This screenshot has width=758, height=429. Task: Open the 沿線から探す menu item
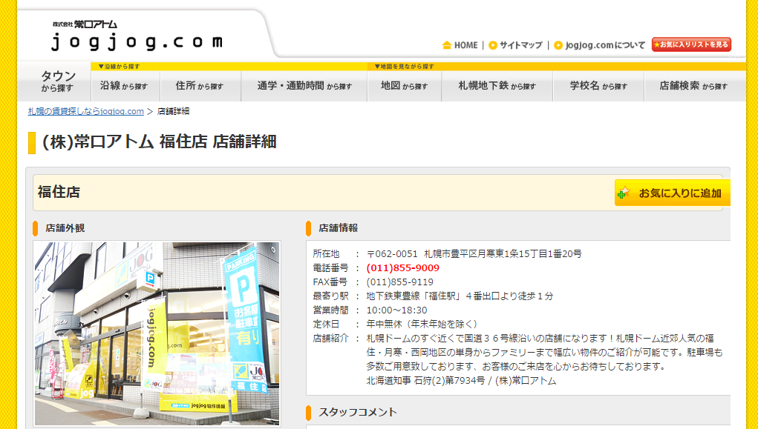[x=124, y=86]
